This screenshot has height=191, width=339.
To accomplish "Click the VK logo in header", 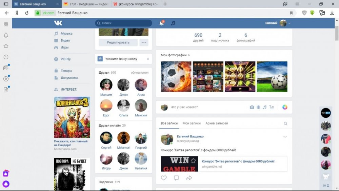I will [x=58, y=23].
